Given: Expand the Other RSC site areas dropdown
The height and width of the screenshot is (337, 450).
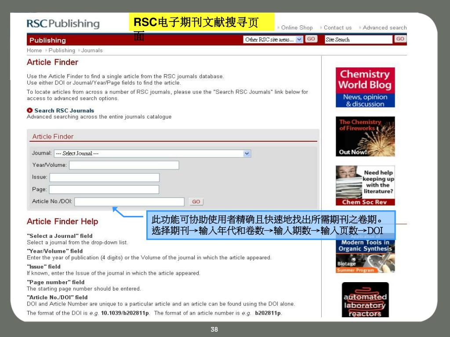Looking at the screenshot, I should pos(272,39).
